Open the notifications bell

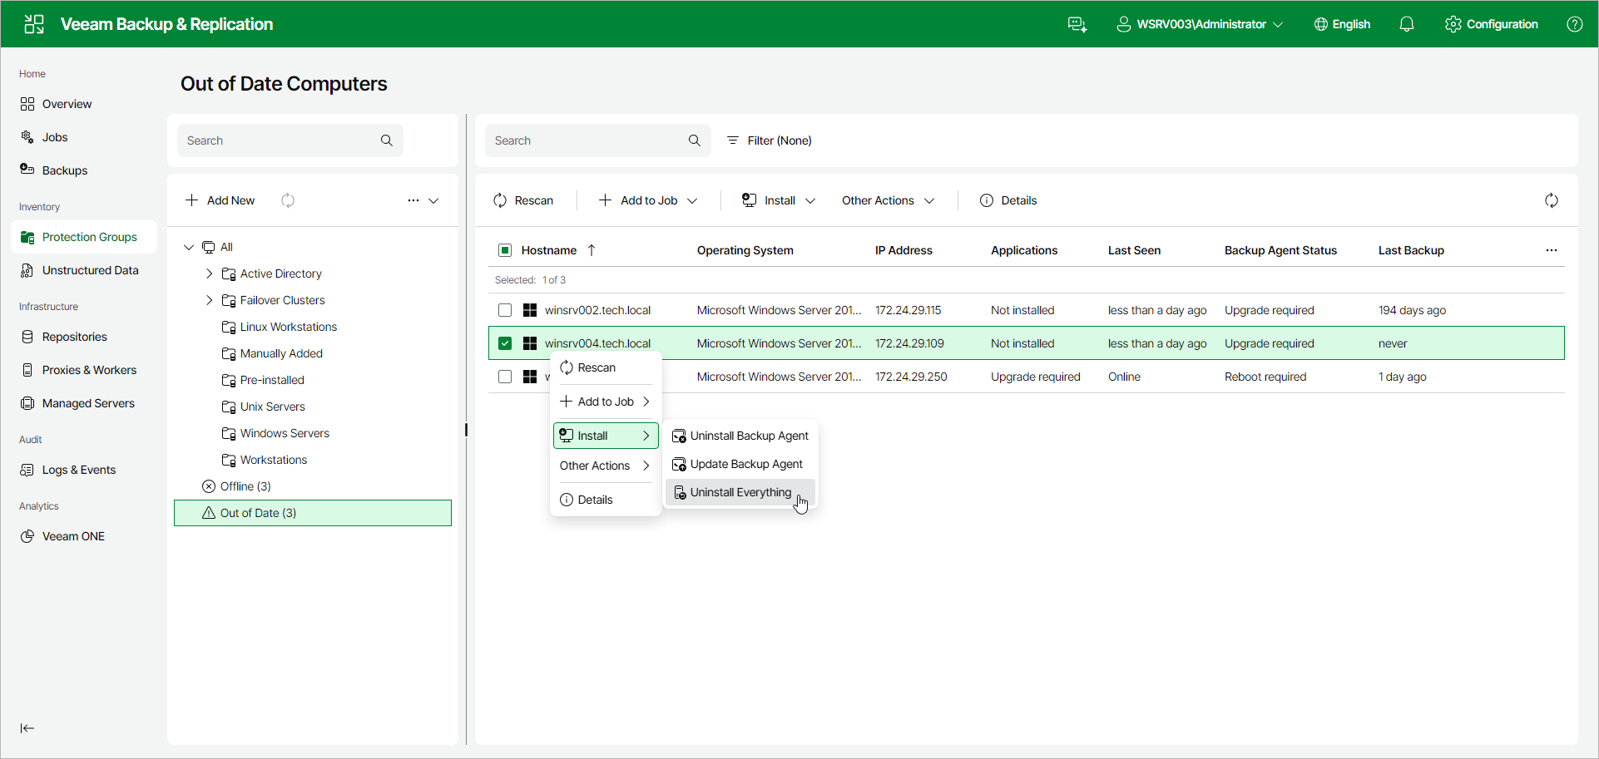(1407, 24)
